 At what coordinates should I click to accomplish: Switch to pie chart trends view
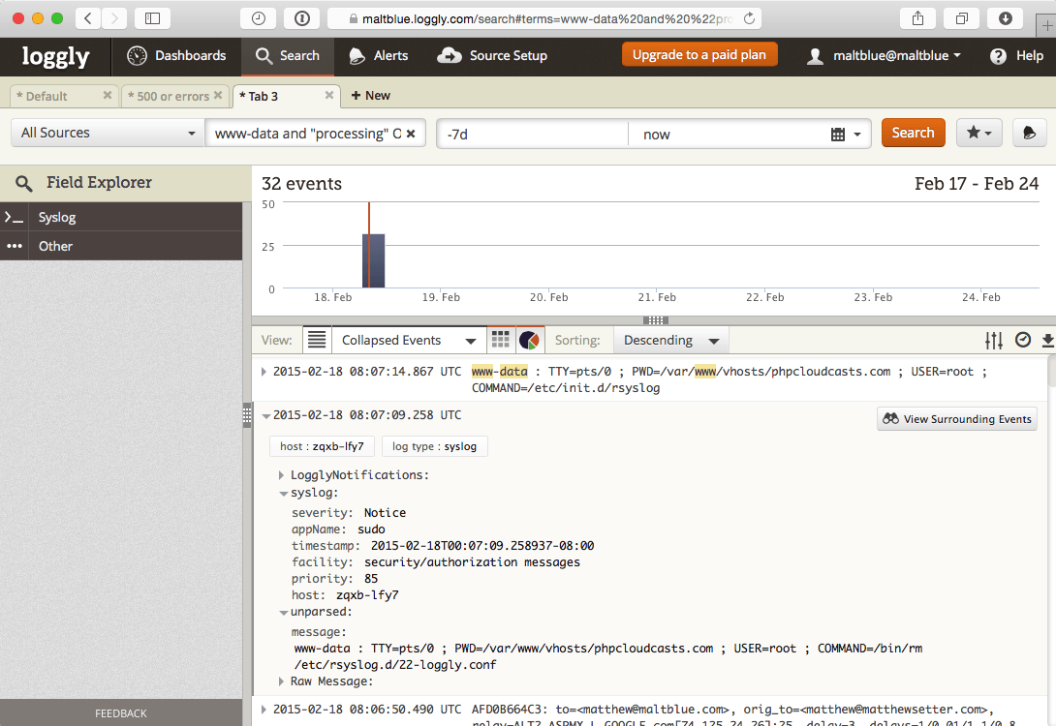coord(529,340)
